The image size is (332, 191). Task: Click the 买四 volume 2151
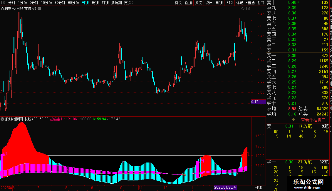click(x=324, y=72)
